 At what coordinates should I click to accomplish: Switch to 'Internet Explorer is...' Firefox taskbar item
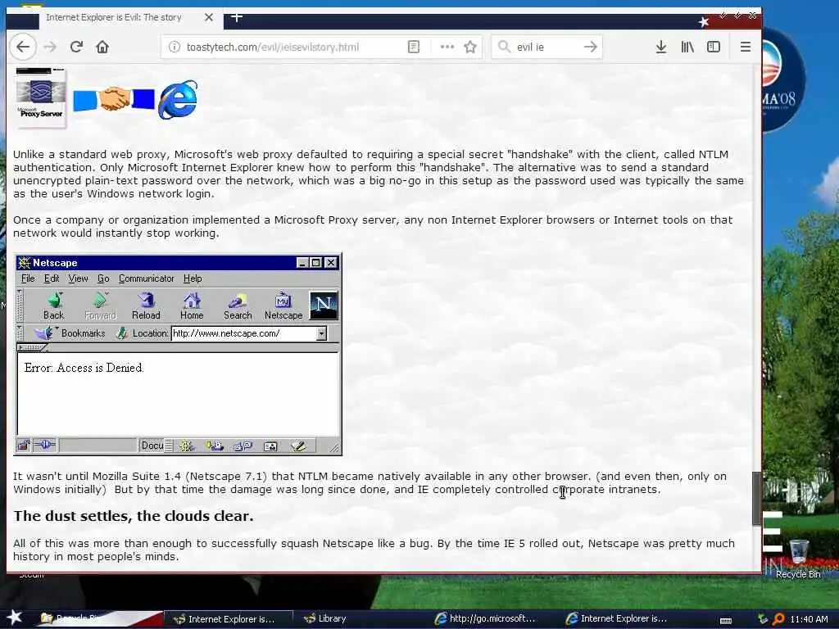click(x=228, y=619)
